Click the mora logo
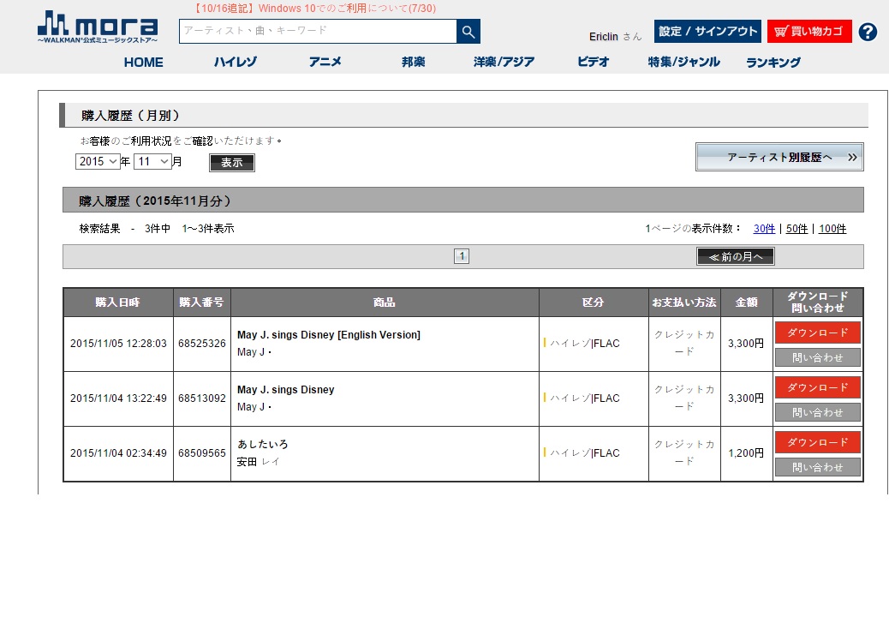889x629 pixels. (x=98, y=27)
